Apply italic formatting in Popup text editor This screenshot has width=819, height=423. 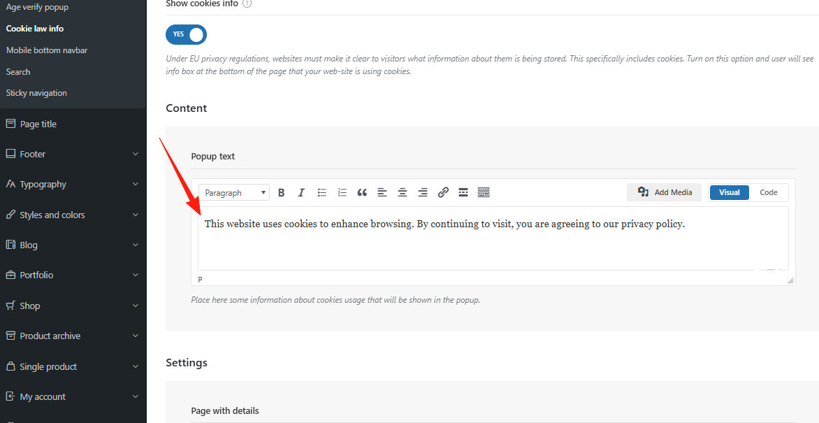(x=301, y=193)
